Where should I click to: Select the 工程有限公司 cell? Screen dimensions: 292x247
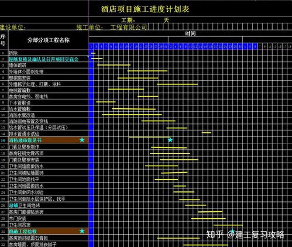[x=129, y=27]
